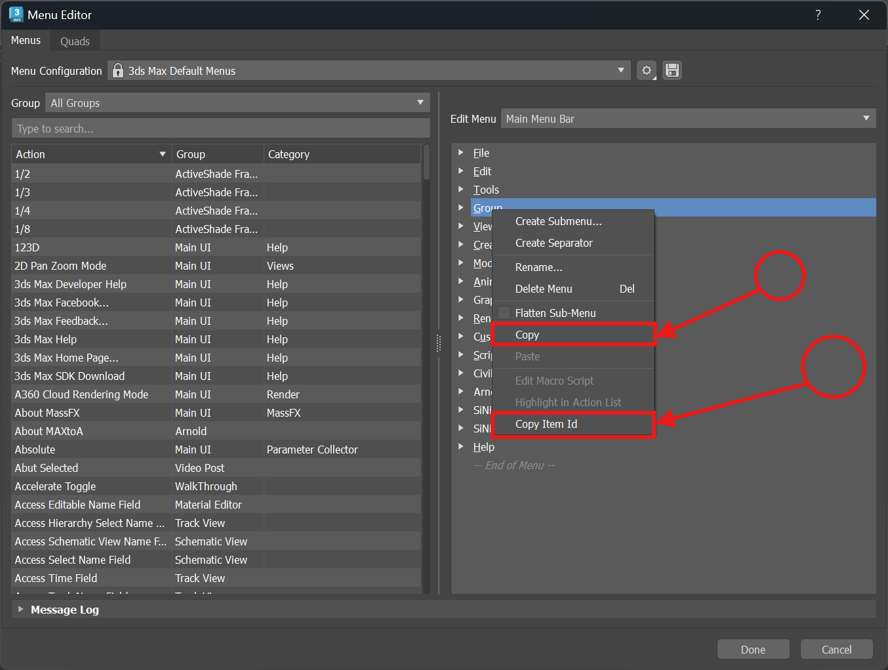Screen dimensions: 888x670
Task: Click the splitter handle between the panels
Action: click(x=439, y=343)
